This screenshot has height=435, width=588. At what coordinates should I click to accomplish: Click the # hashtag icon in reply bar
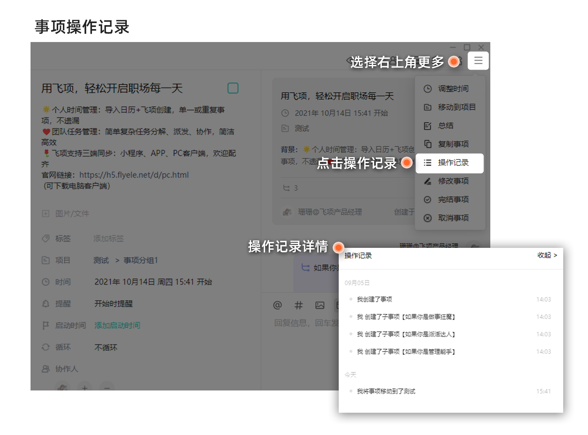298,305
